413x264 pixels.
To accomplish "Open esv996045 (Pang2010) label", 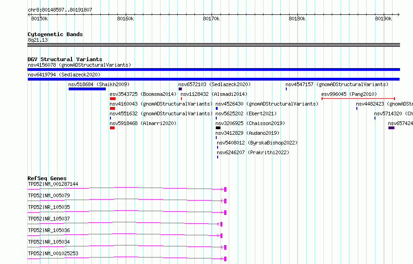I will point(349,94).
